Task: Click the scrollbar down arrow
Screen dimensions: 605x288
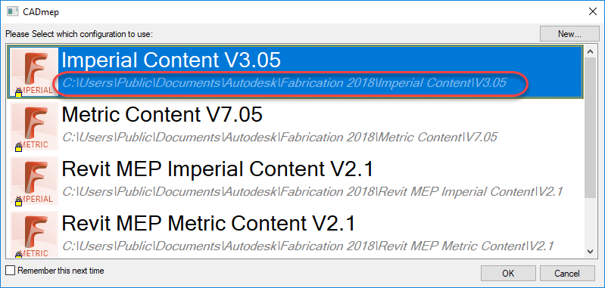Action: click(590, 252)
